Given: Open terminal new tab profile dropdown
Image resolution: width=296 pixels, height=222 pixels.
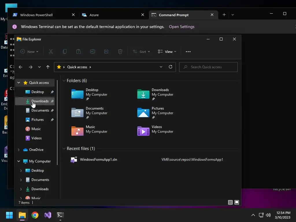Looking at the screenshot, I should (x=233, y=15).
